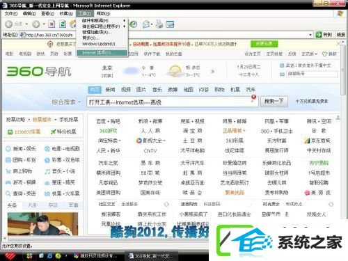Click the 360导航 taskbar window button

(x=152, y=256)
